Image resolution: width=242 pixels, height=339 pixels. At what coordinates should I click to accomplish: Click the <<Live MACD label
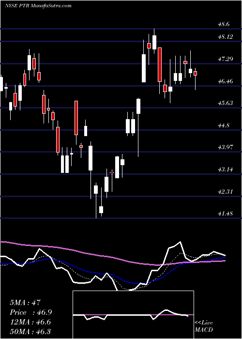(x=204, y=326)
